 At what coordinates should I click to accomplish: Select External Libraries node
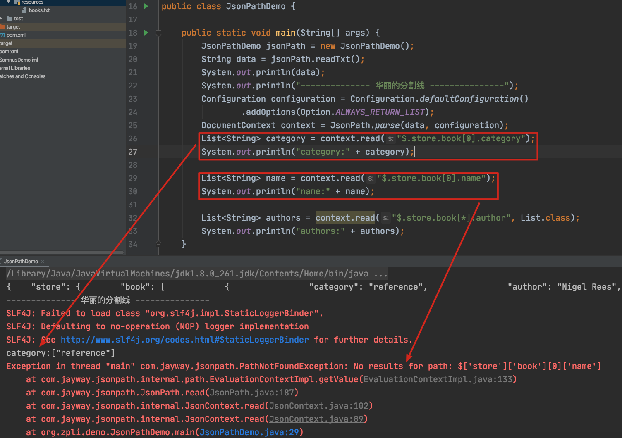tap(15, 68)
